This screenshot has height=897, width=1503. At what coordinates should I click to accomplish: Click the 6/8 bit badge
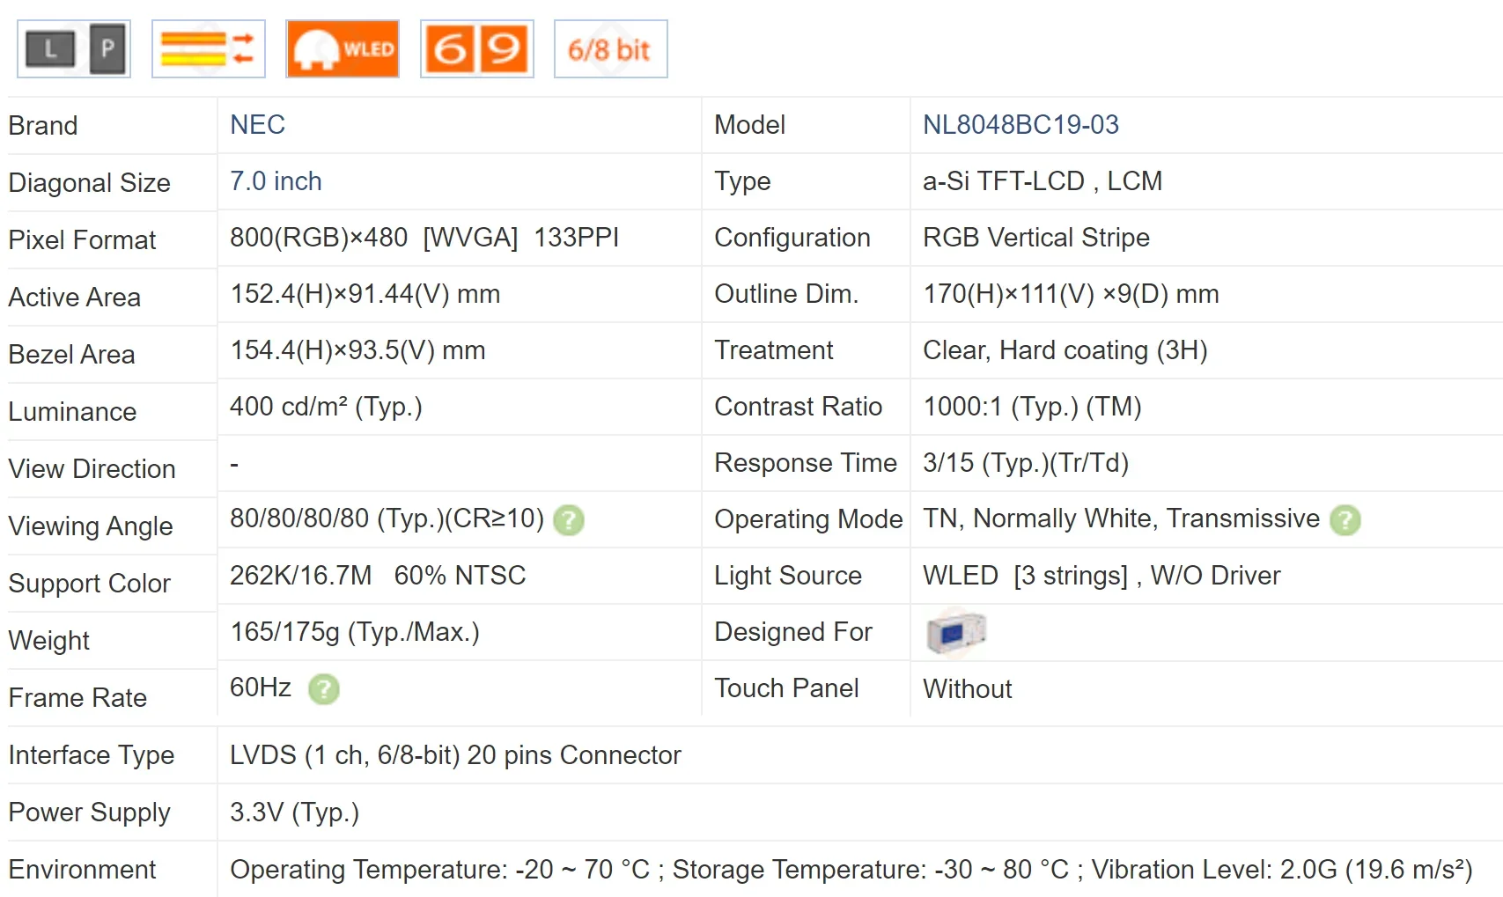tap(610, 49)
